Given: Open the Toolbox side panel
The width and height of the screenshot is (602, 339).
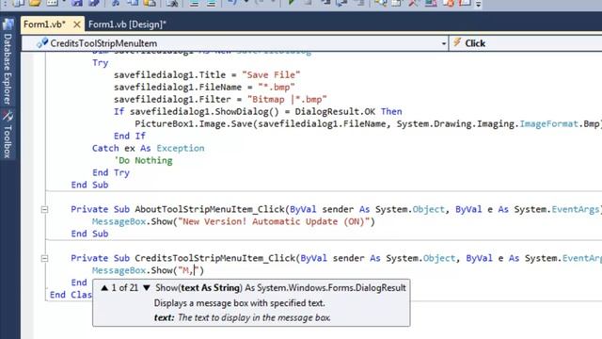Looking at the screenshot, I should 8,141.
